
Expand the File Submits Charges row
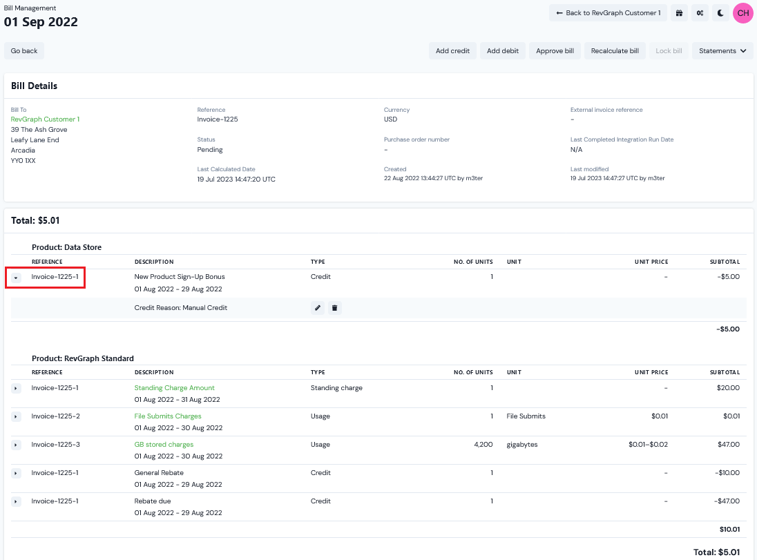click(x=16, y=416)
